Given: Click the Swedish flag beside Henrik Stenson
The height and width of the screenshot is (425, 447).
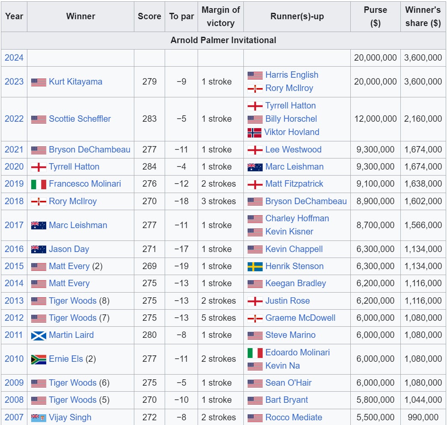Looking at the screenshot, I should [255, 267].
